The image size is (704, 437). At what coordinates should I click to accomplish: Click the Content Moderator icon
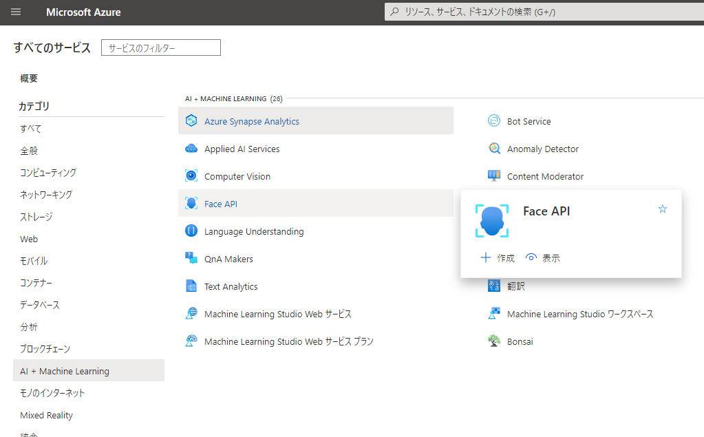click(x=494, y=175)
